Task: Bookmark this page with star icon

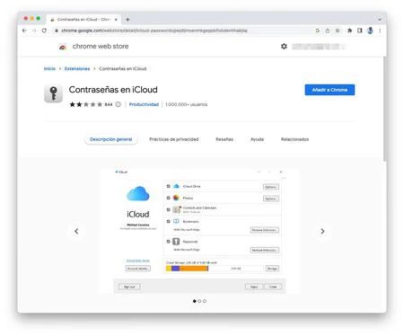Action: click(338, 31)
